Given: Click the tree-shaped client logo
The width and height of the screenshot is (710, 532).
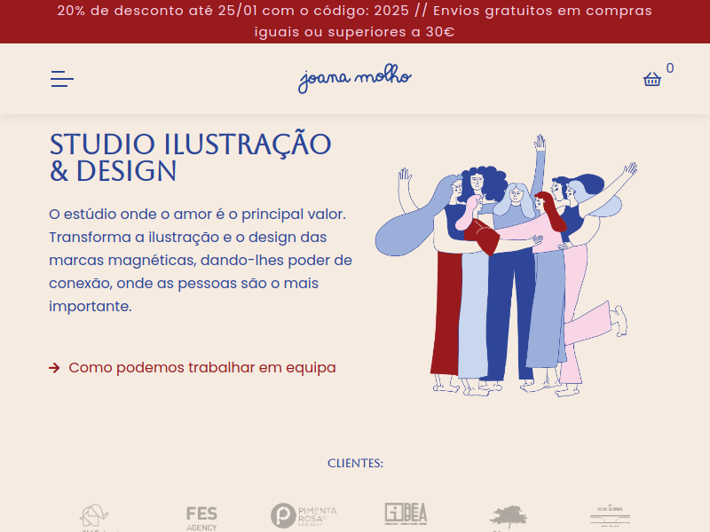Looking at the screenshot, I should point(508,518).
